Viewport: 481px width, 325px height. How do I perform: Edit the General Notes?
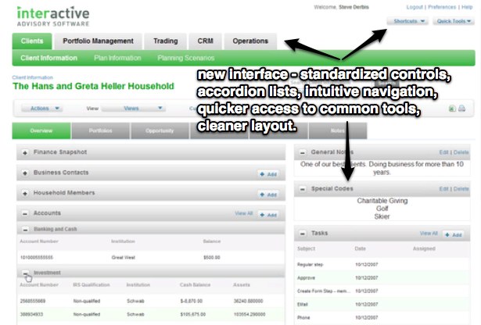tap(443, 152)
